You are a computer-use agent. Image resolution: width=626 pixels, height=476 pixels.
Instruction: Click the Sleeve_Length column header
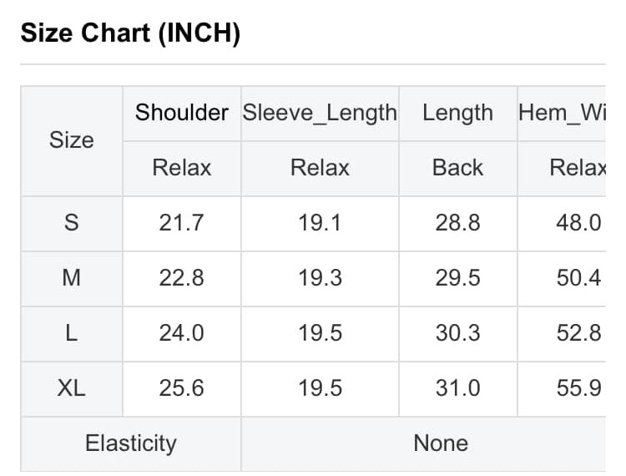(320, 114)
